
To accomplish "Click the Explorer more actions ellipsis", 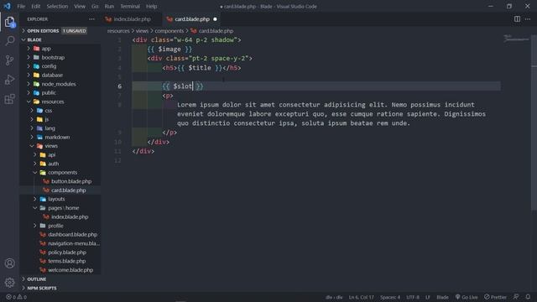I will click(x=91, y=19).
